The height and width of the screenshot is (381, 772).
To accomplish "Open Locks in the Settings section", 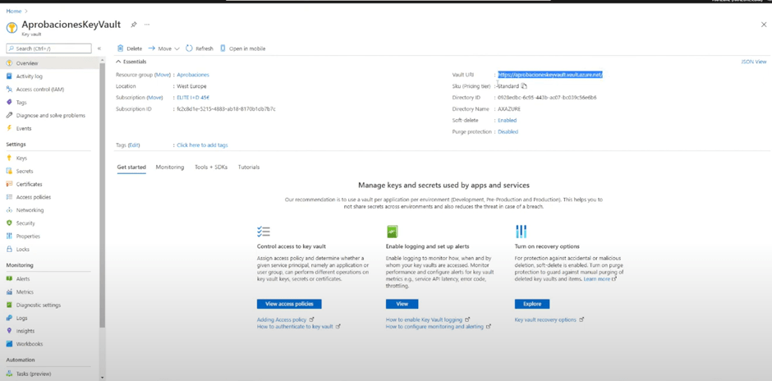I will pos(22,249).
